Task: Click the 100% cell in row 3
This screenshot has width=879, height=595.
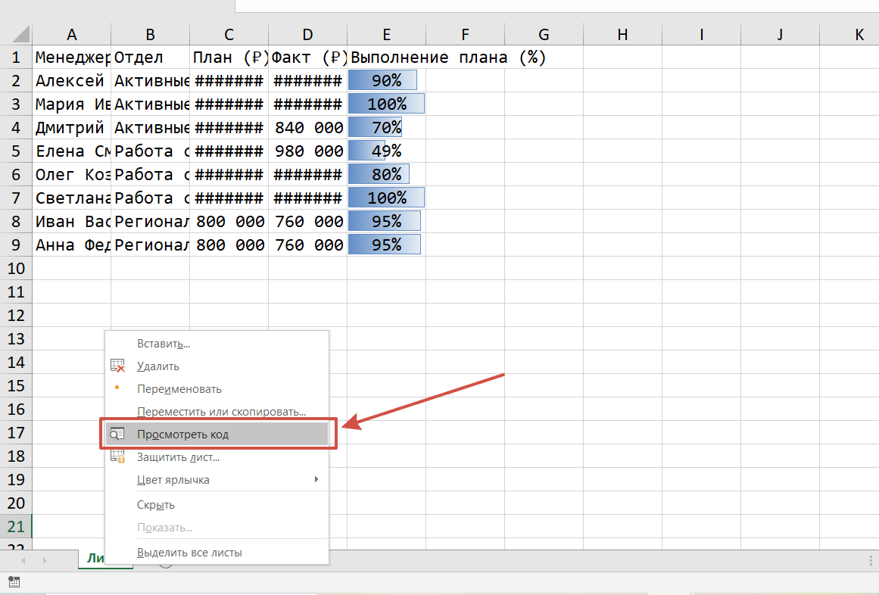Action: coord(386,104)
